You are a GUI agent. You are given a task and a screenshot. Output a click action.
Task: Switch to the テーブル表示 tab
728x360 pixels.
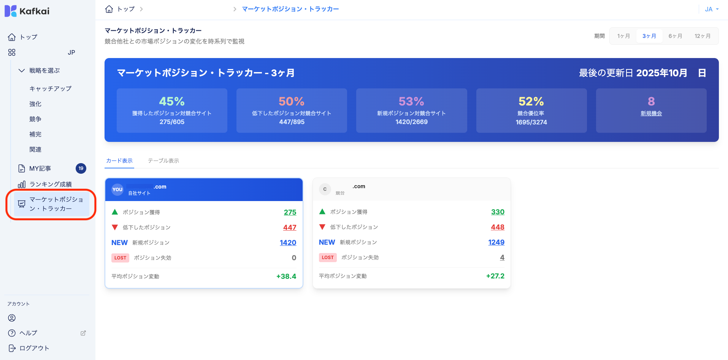[x=163, y=160]
